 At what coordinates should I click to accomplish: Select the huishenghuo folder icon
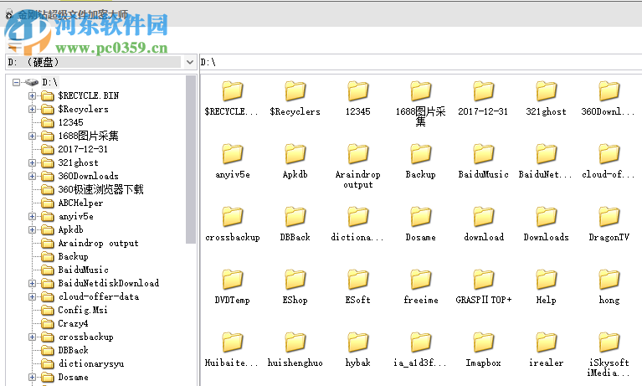click(295, 342)
